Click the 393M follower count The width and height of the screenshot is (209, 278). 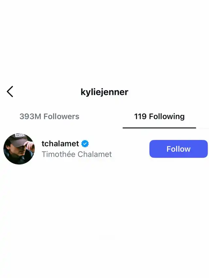tap(30, 116)
